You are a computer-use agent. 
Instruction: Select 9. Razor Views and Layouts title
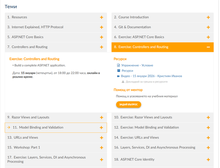tap(28, 117)
